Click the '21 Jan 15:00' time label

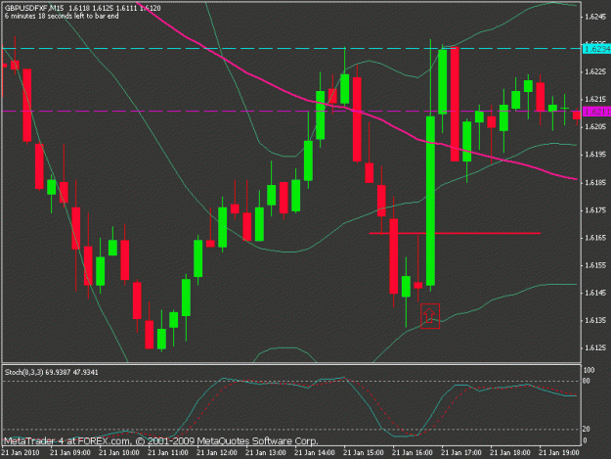(363, 453)
